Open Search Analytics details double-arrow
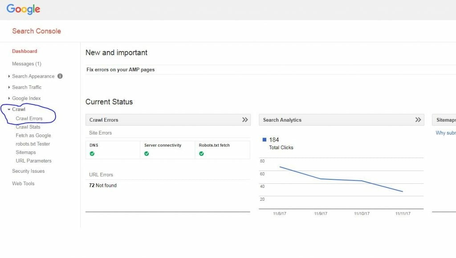456x258 pixels. (418, 120)
